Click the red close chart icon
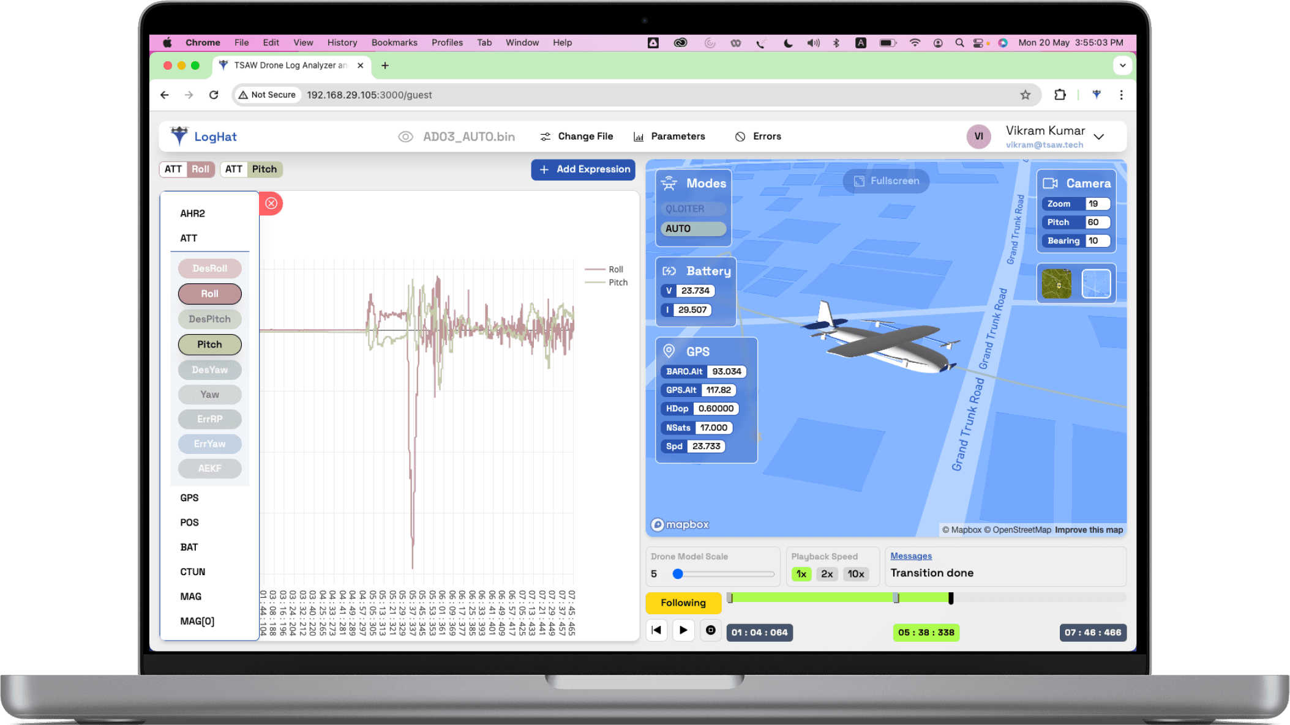Image resolution: width=1290 pixels, height=725 pixels. pos(271,203)
